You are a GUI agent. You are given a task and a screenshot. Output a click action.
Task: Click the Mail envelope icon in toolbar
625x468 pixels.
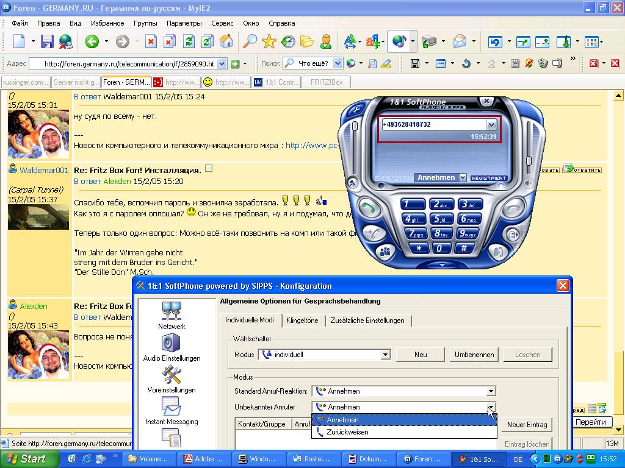pyautogui.click(x=460, y=41)
